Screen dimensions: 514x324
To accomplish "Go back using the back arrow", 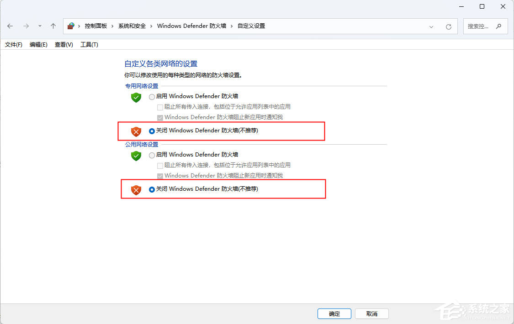I will pyautogui.click(x=10, y=26).
